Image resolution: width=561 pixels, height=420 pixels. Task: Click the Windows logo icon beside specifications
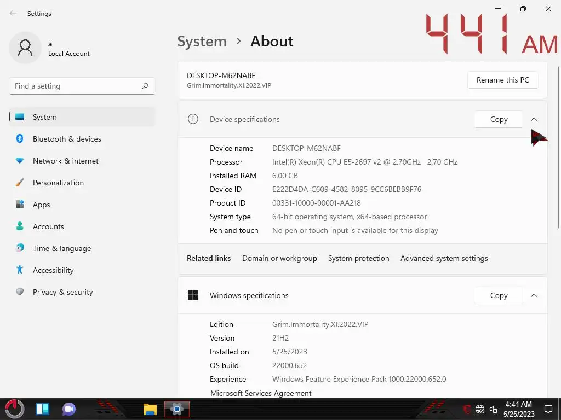pyautogui.click(x=193, y=295)
